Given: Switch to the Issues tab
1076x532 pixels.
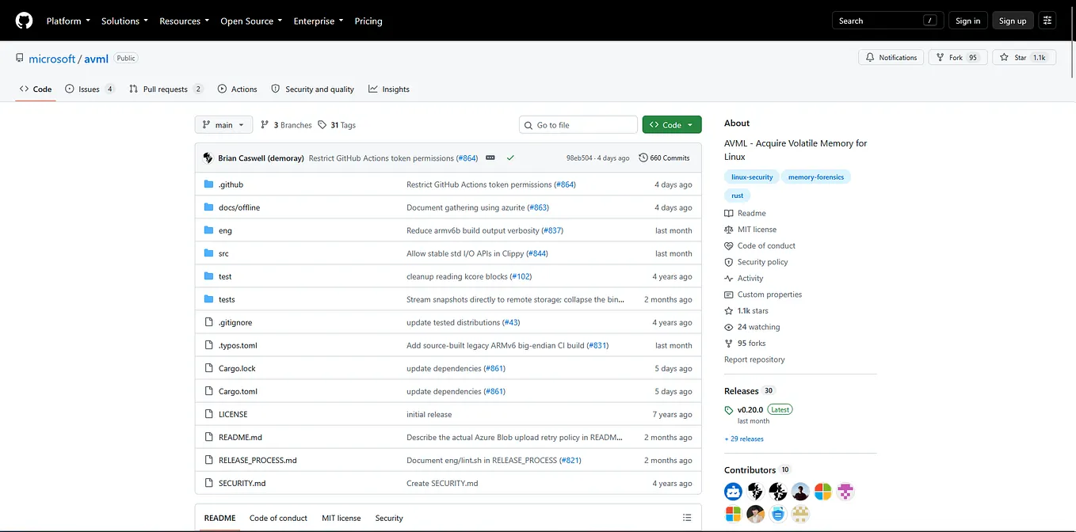Looking at the screenshot, I should point(90,89).
